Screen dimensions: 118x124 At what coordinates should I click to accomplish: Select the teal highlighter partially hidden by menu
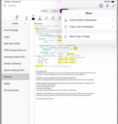(60, 18)
